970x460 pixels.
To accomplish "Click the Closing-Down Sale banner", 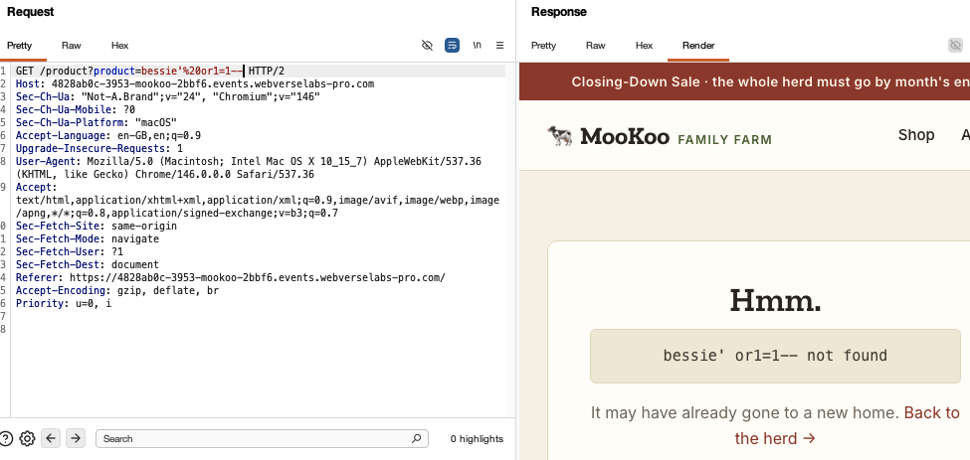I will pyautogui.click(x=744, y=81).
